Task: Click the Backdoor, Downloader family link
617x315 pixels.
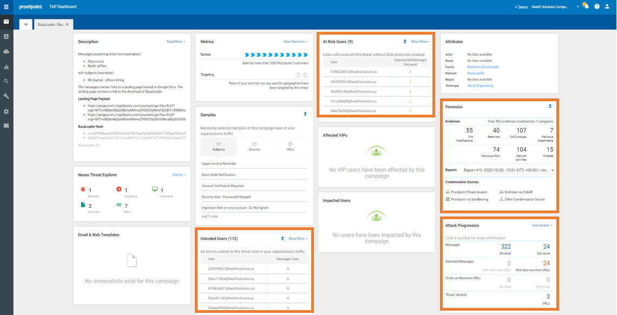Action: tap(483, 67)
